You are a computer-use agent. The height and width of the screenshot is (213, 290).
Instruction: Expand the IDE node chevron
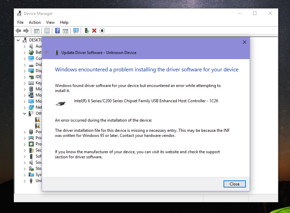coord(25,77)
